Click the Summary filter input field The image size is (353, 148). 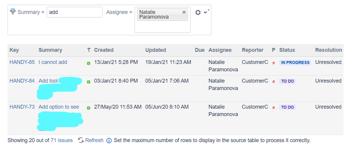74,12
